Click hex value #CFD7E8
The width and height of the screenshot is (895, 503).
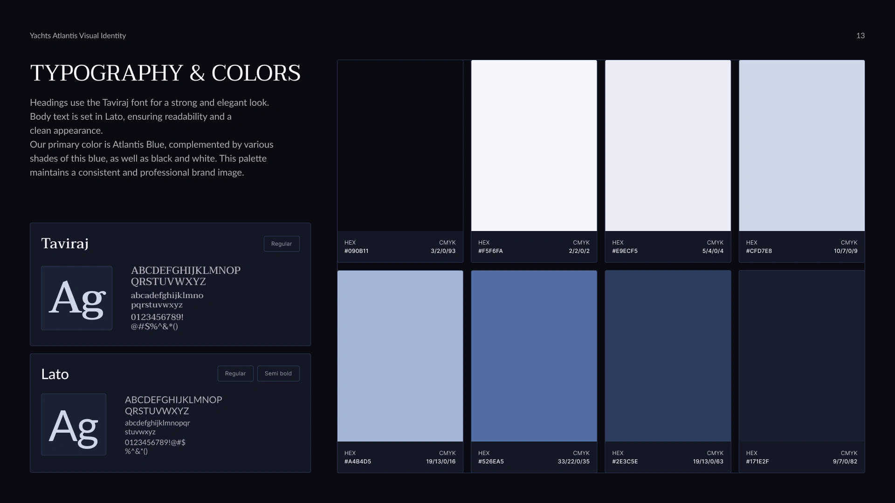[759, 251]
